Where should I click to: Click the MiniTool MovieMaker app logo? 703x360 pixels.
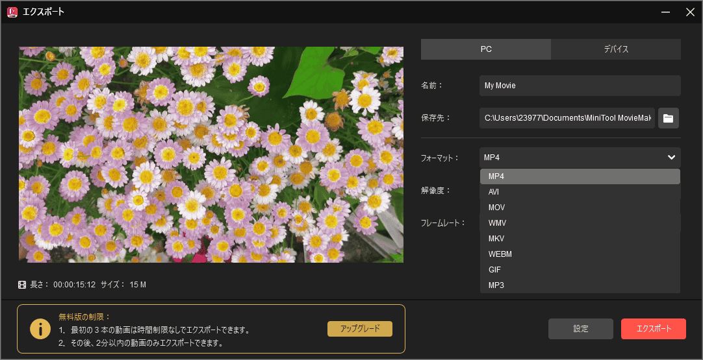12,12
